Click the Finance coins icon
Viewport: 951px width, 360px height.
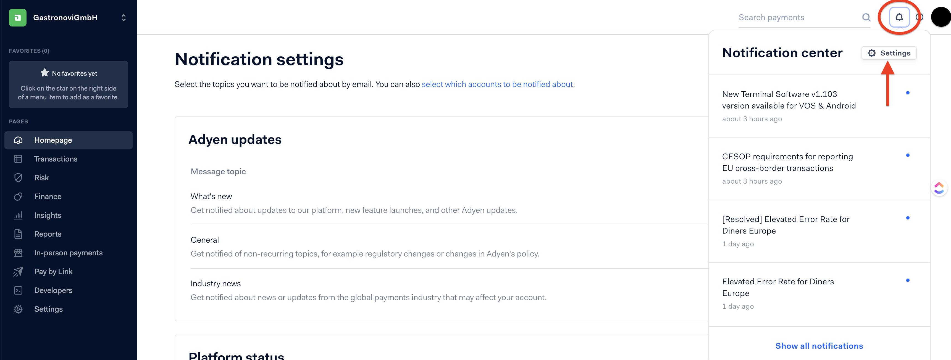pyautogui.click(x=18, y=197)
